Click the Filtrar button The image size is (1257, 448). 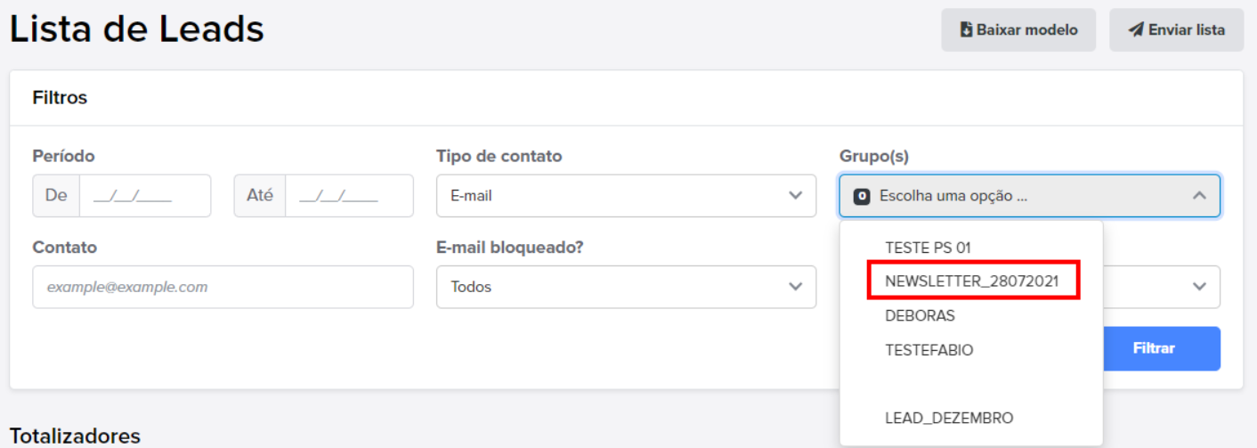click(x=1154, y=348)
